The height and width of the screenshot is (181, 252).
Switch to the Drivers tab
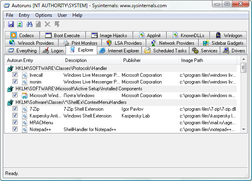click(234, 50)
